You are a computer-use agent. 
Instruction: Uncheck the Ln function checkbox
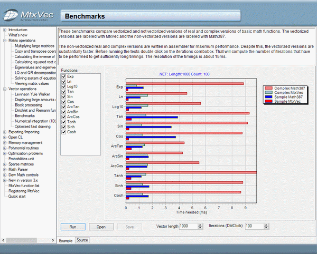coord(64,82)
